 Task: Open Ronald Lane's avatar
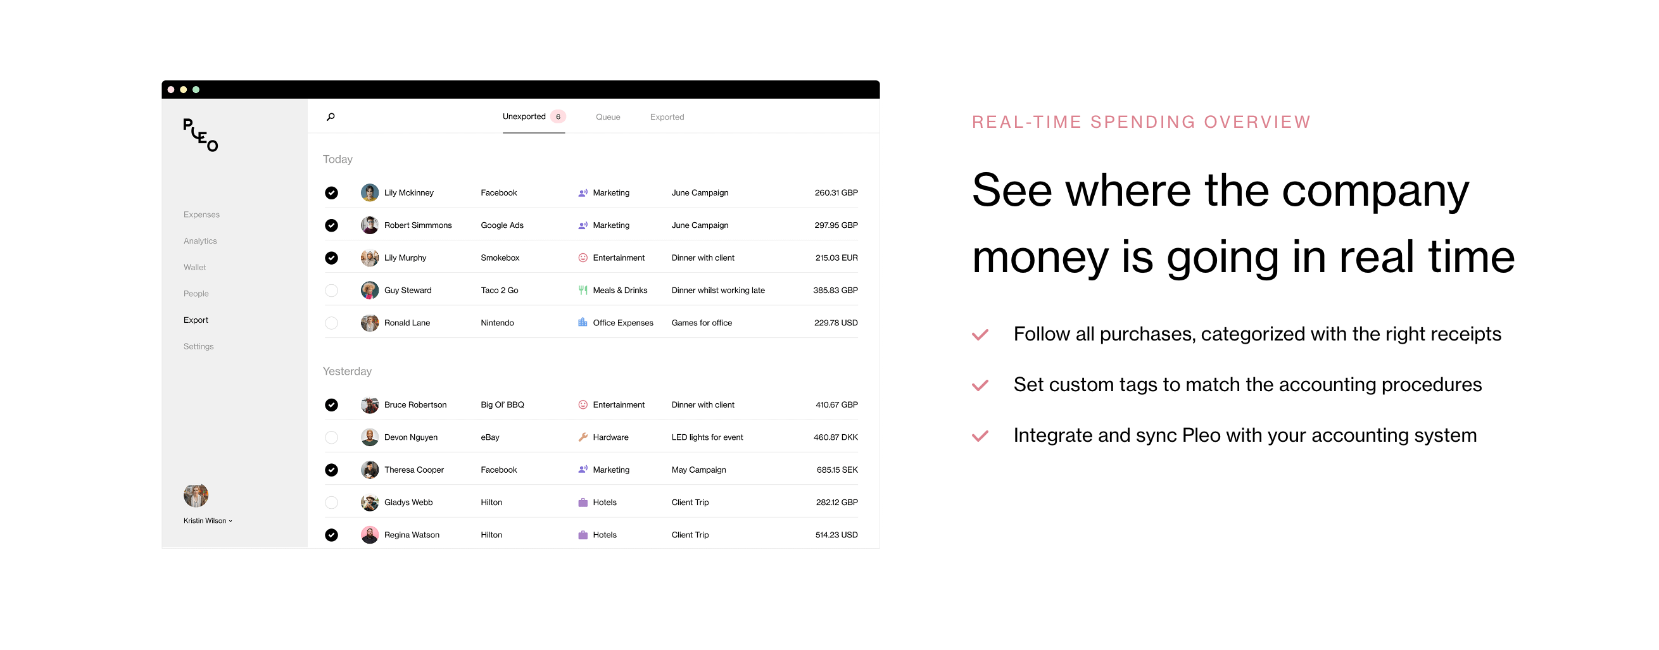pyautogui.click(x=370, y=323)
